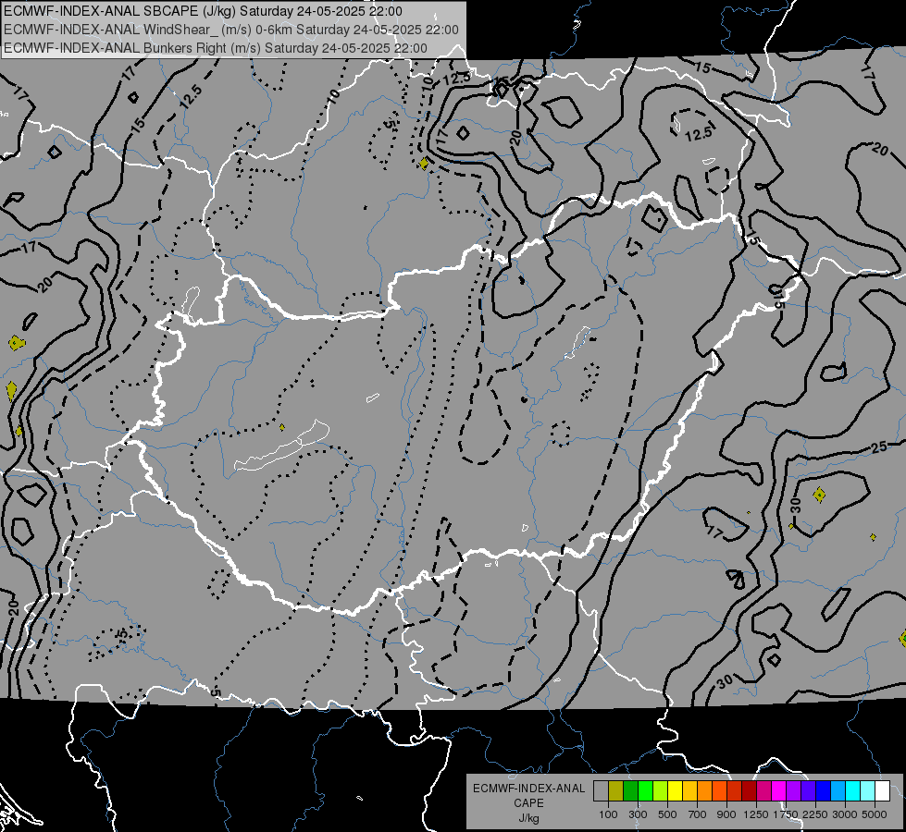
Task: Select the white swatch above 5000
Action: tap(883, 790)
